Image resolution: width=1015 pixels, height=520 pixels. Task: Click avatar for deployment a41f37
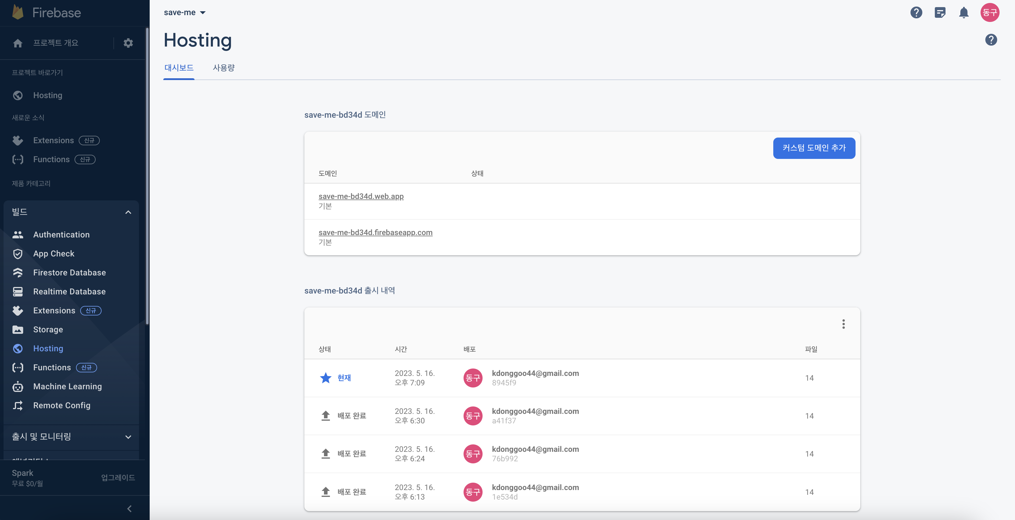coord(473,416)
